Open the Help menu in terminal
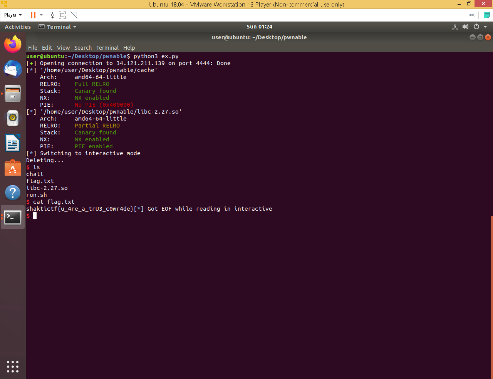 pyautogui.click(x=129, y=48)
